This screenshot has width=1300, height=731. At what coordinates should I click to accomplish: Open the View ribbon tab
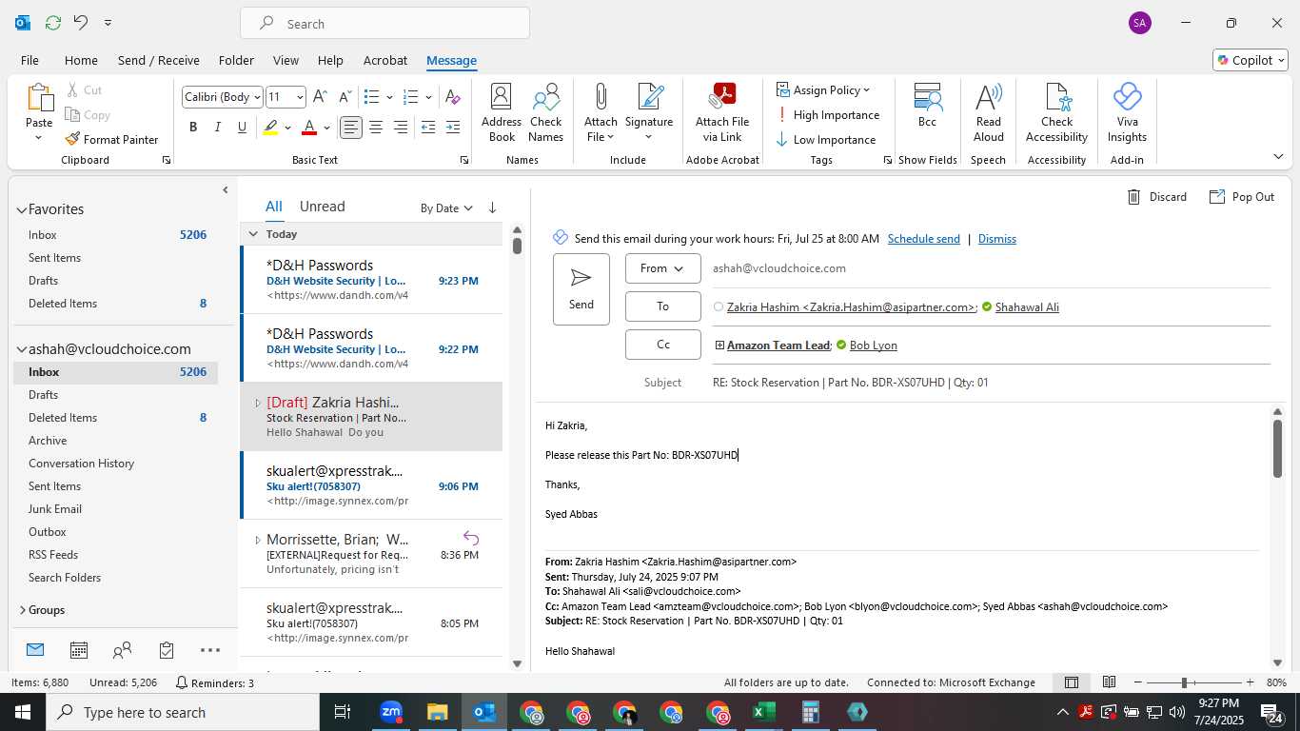286,60
